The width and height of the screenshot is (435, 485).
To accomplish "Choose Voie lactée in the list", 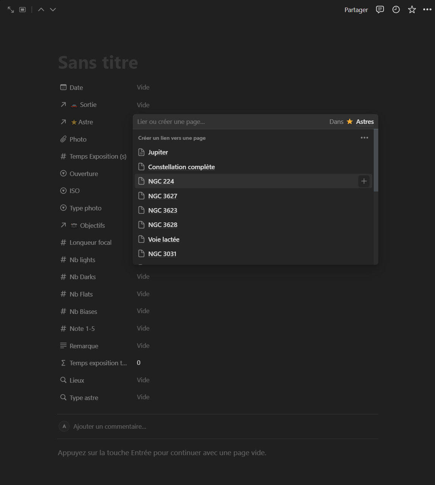I will pos(164,239).
